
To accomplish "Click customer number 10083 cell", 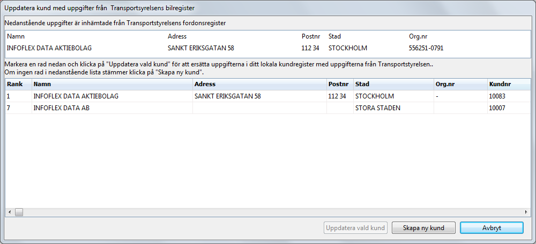I will pyautogui.click(x=509, y=96).
